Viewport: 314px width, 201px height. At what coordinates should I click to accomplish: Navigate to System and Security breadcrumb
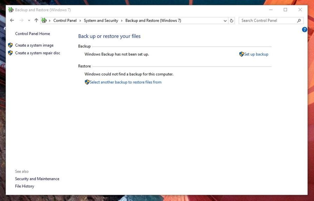pos(101,21)
